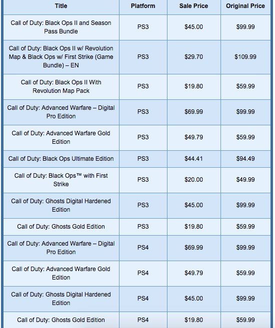Screen dimensions: 275x328
Task: Select PS4 Ghosts Digital Hardened Edition title
Action: point(61,299)
